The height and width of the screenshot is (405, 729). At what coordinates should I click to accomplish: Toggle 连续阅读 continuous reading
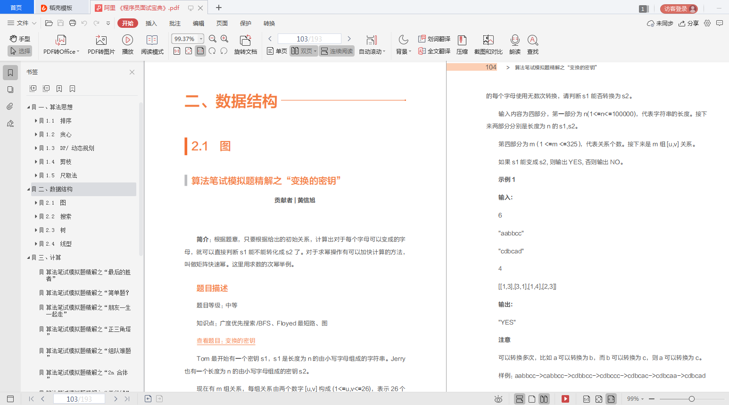337,51
